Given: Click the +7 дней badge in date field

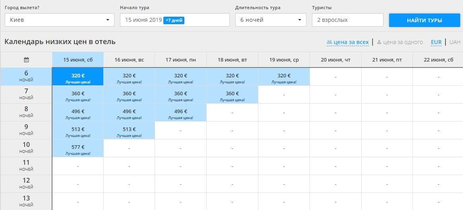Looking at the screenshot, I should click(x=174, y=20).
